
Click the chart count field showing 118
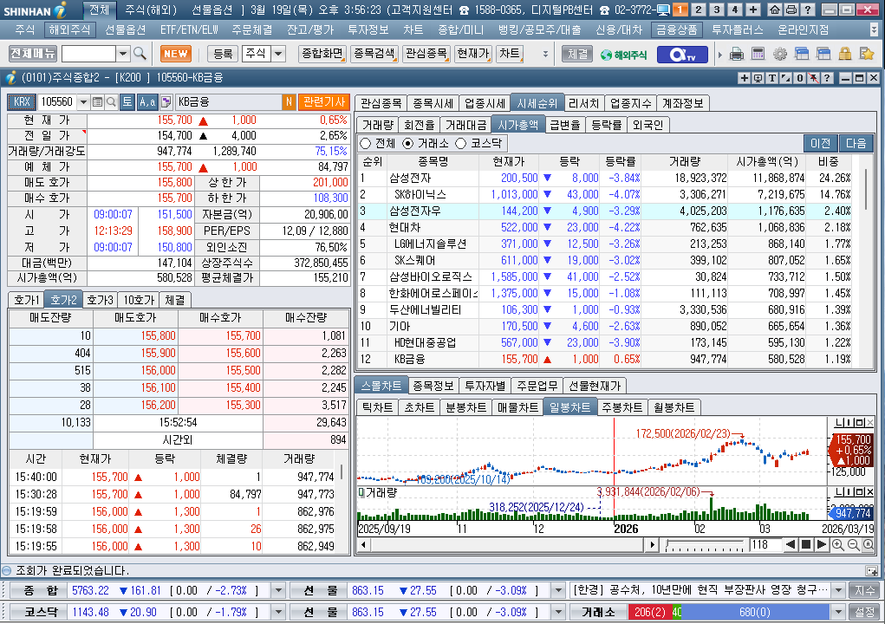click(765, 545)
